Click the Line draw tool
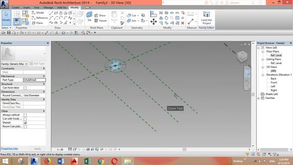 pyautogui.click(x=51, y=13)
